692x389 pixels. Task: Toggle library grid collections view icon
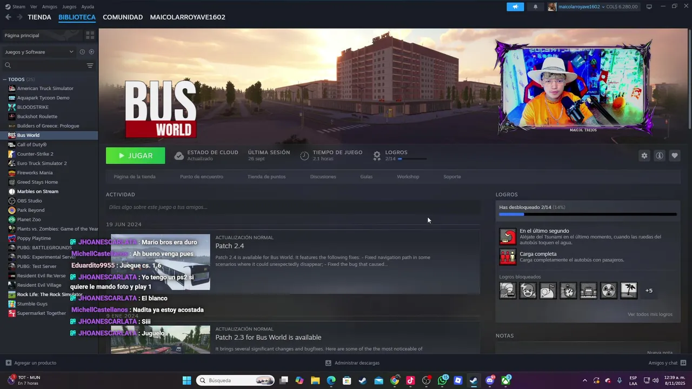click(90, 35)
